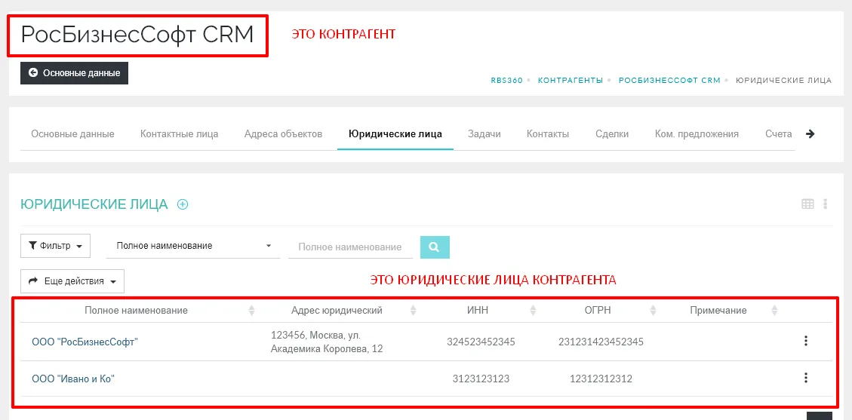Viewport: 852px width, 420px height.
Task: Switch to Контактные лица tab
Action: [179, 134]
